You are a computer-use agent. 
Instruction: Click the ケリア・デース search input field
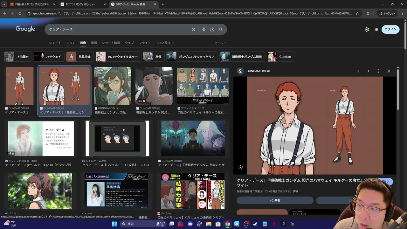click(118, 29)
